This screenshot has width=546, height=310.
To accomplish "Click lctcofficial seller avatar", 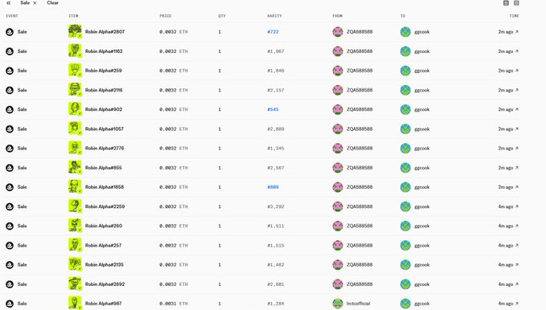I will click(x=338, y=304).
